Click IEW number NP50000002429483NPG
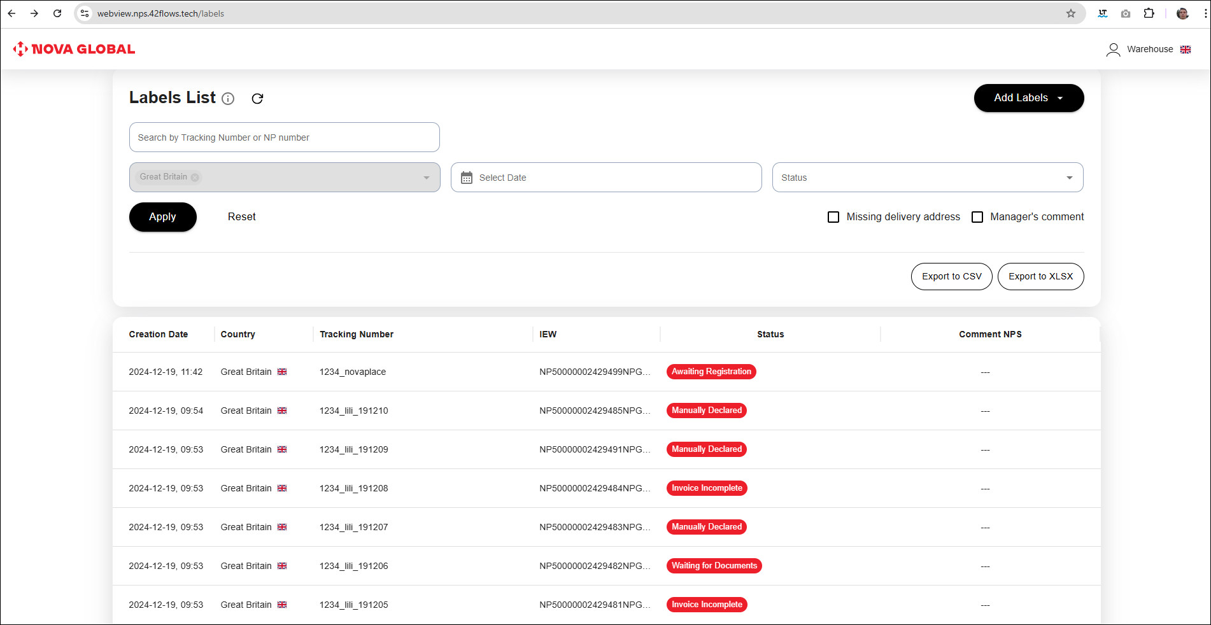The width and height of the screenshot is (1211, 625). click(595, 527)
